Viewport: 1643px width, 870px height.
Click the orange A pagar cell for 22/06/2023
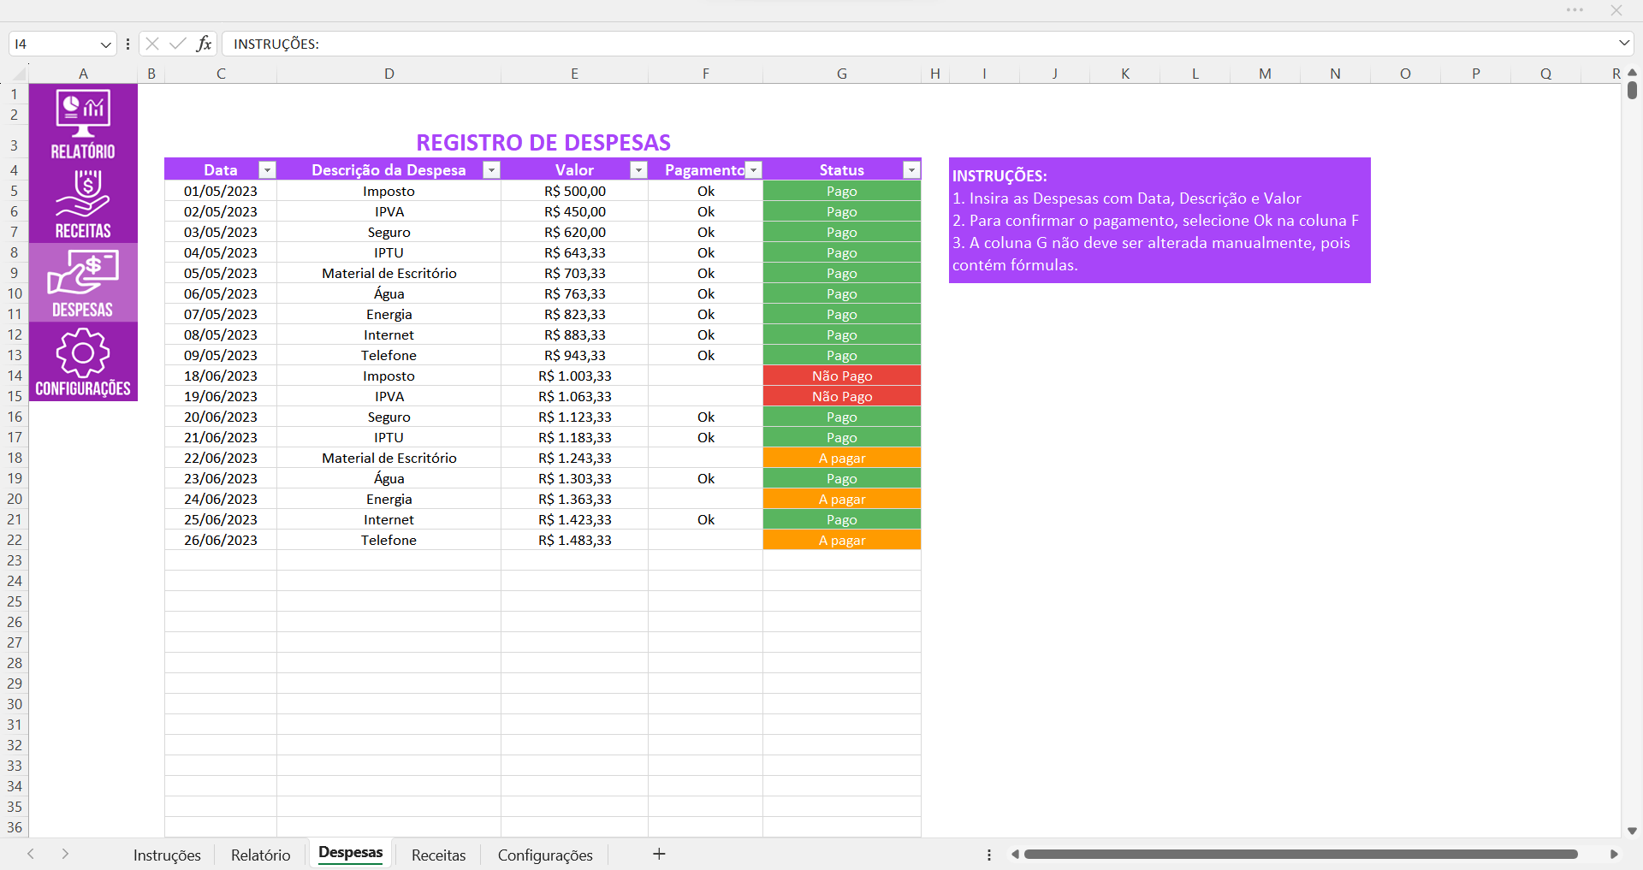[x=842, y=458]
